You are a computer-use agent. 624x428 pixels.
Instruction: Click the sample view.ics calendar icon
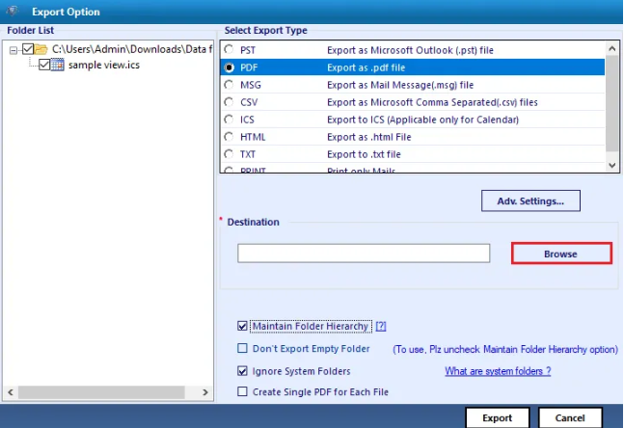click(58, 65)
